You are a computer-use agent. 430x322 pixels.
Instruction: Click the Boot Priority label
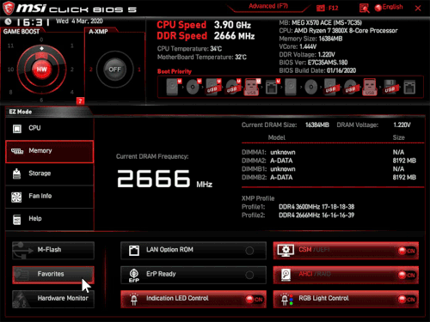[175, 71]
